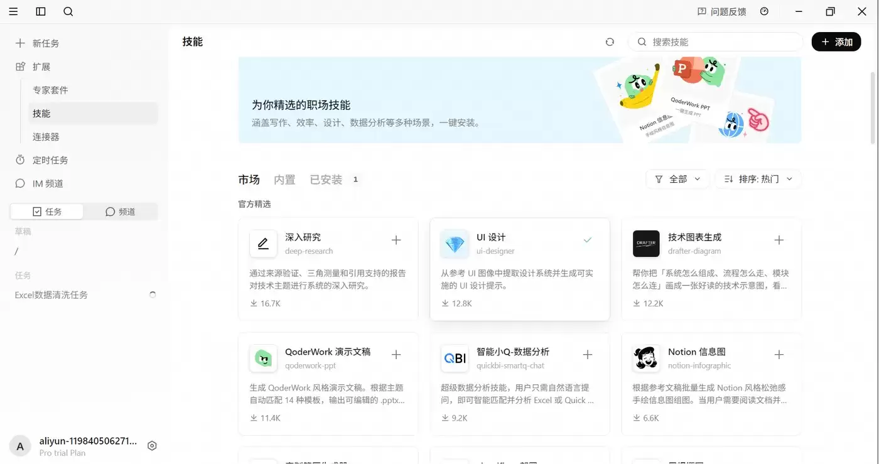Viewport: 879px width, 464px height.
Task: Add the 技术图表生成 skill using its plus
Action: tap(779, 240)
